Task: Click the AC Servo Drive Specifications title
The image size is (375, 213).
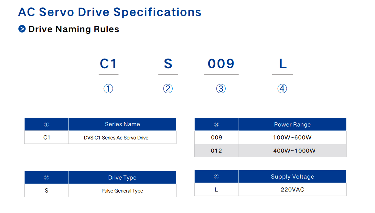Action: coord(110,12)
